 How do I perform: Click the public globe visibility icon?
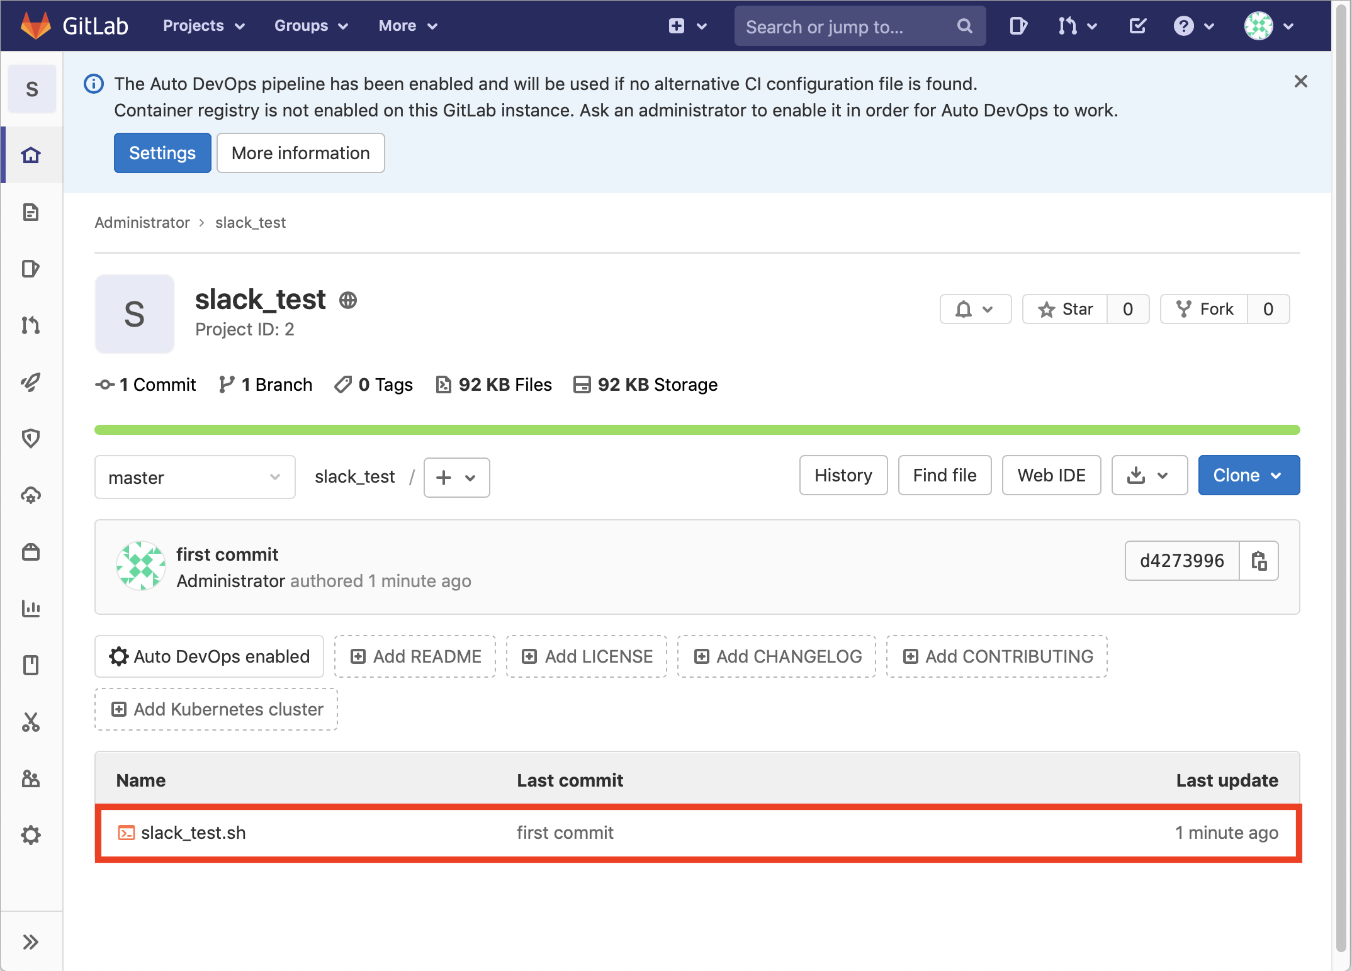[348, 300]
